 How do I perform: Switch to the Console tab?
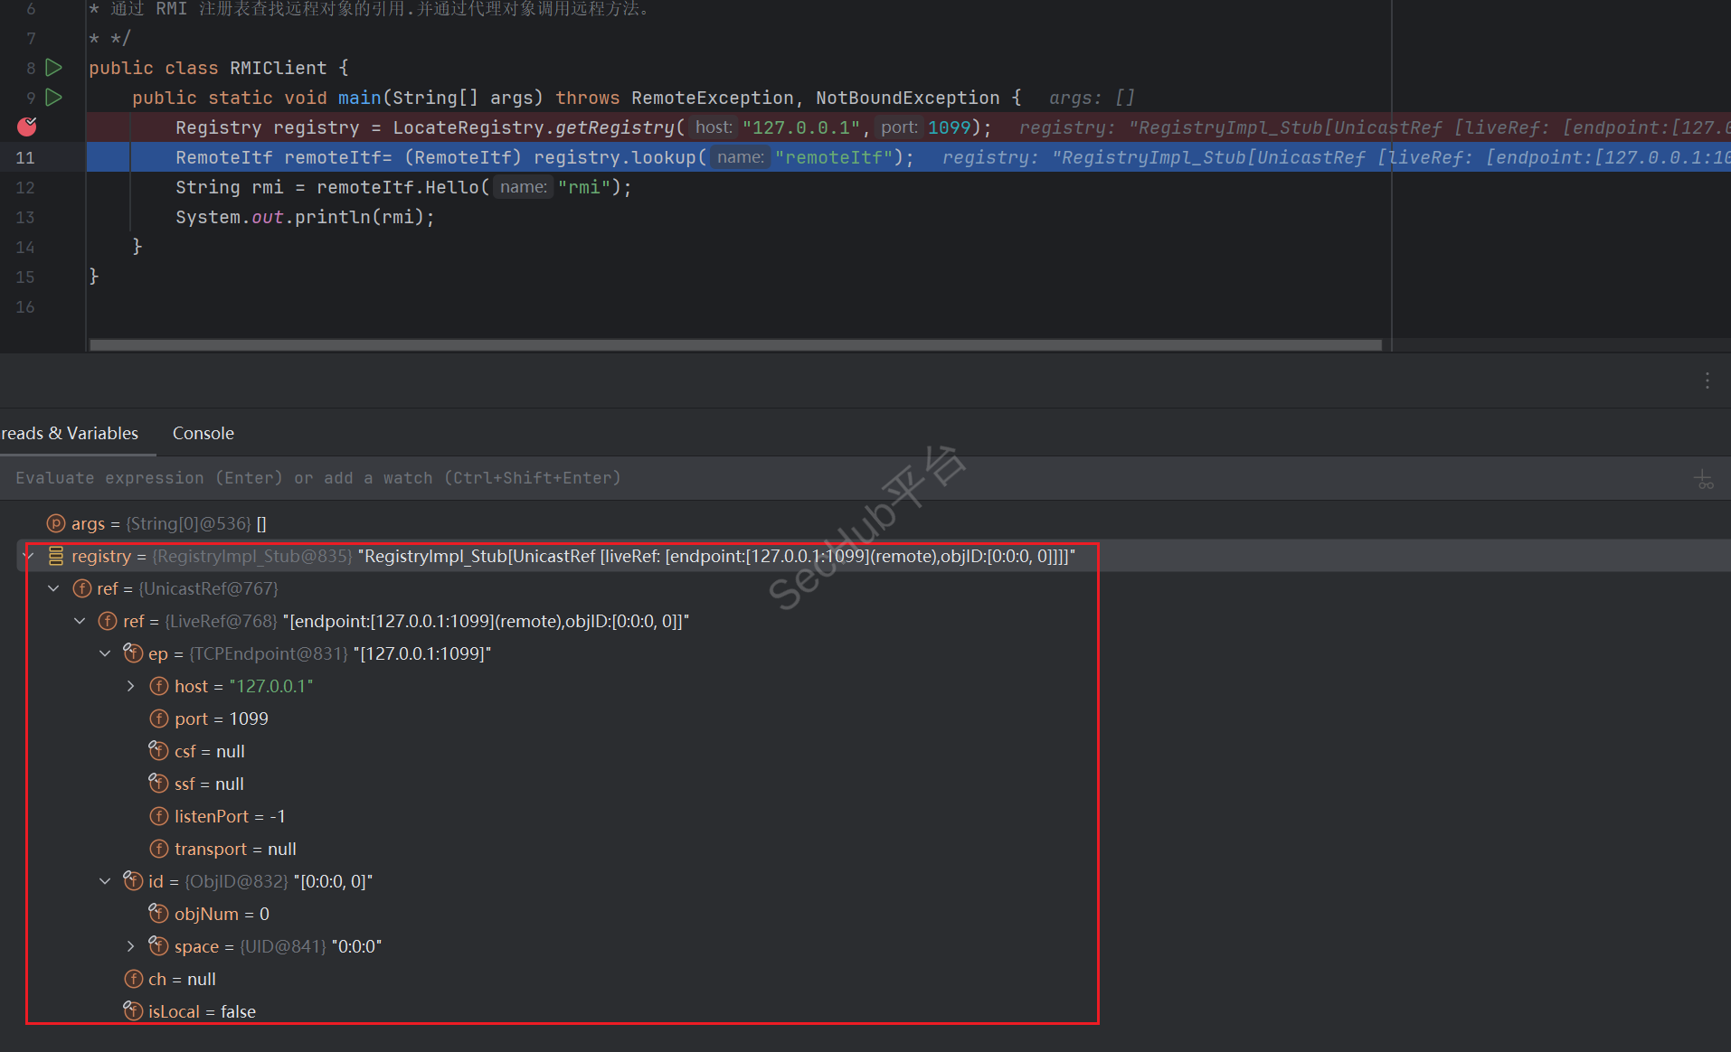tap(203, 433)
